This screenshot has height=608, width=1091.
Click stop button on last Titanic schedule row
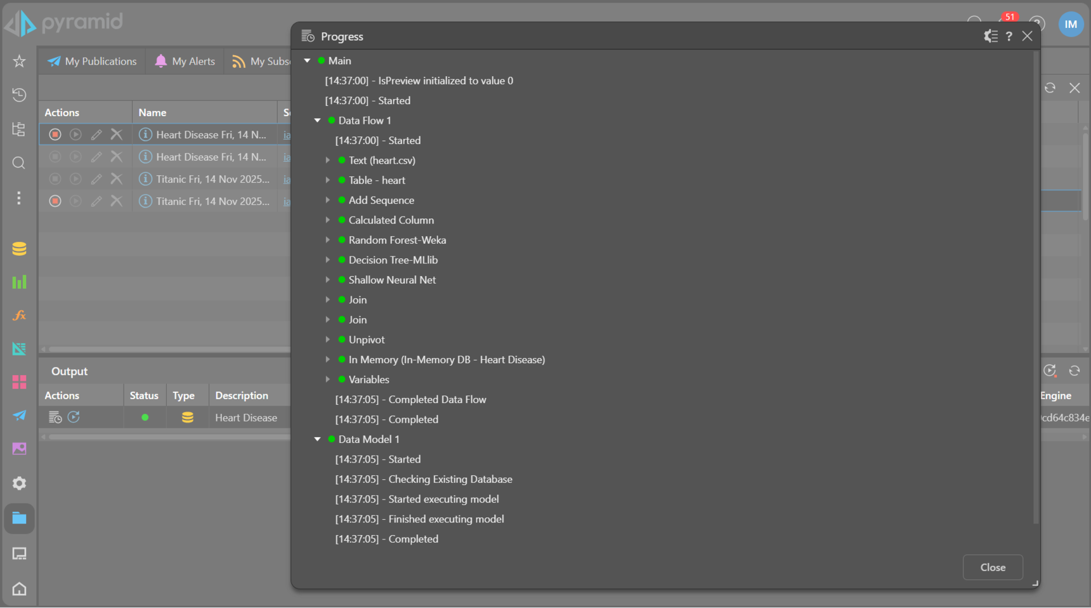pos(55,201)
